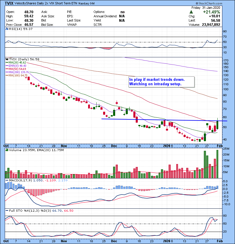The height and width of the screenshot is (244, 235).
Task: Click the EPS label
Action: click(70, 16)
